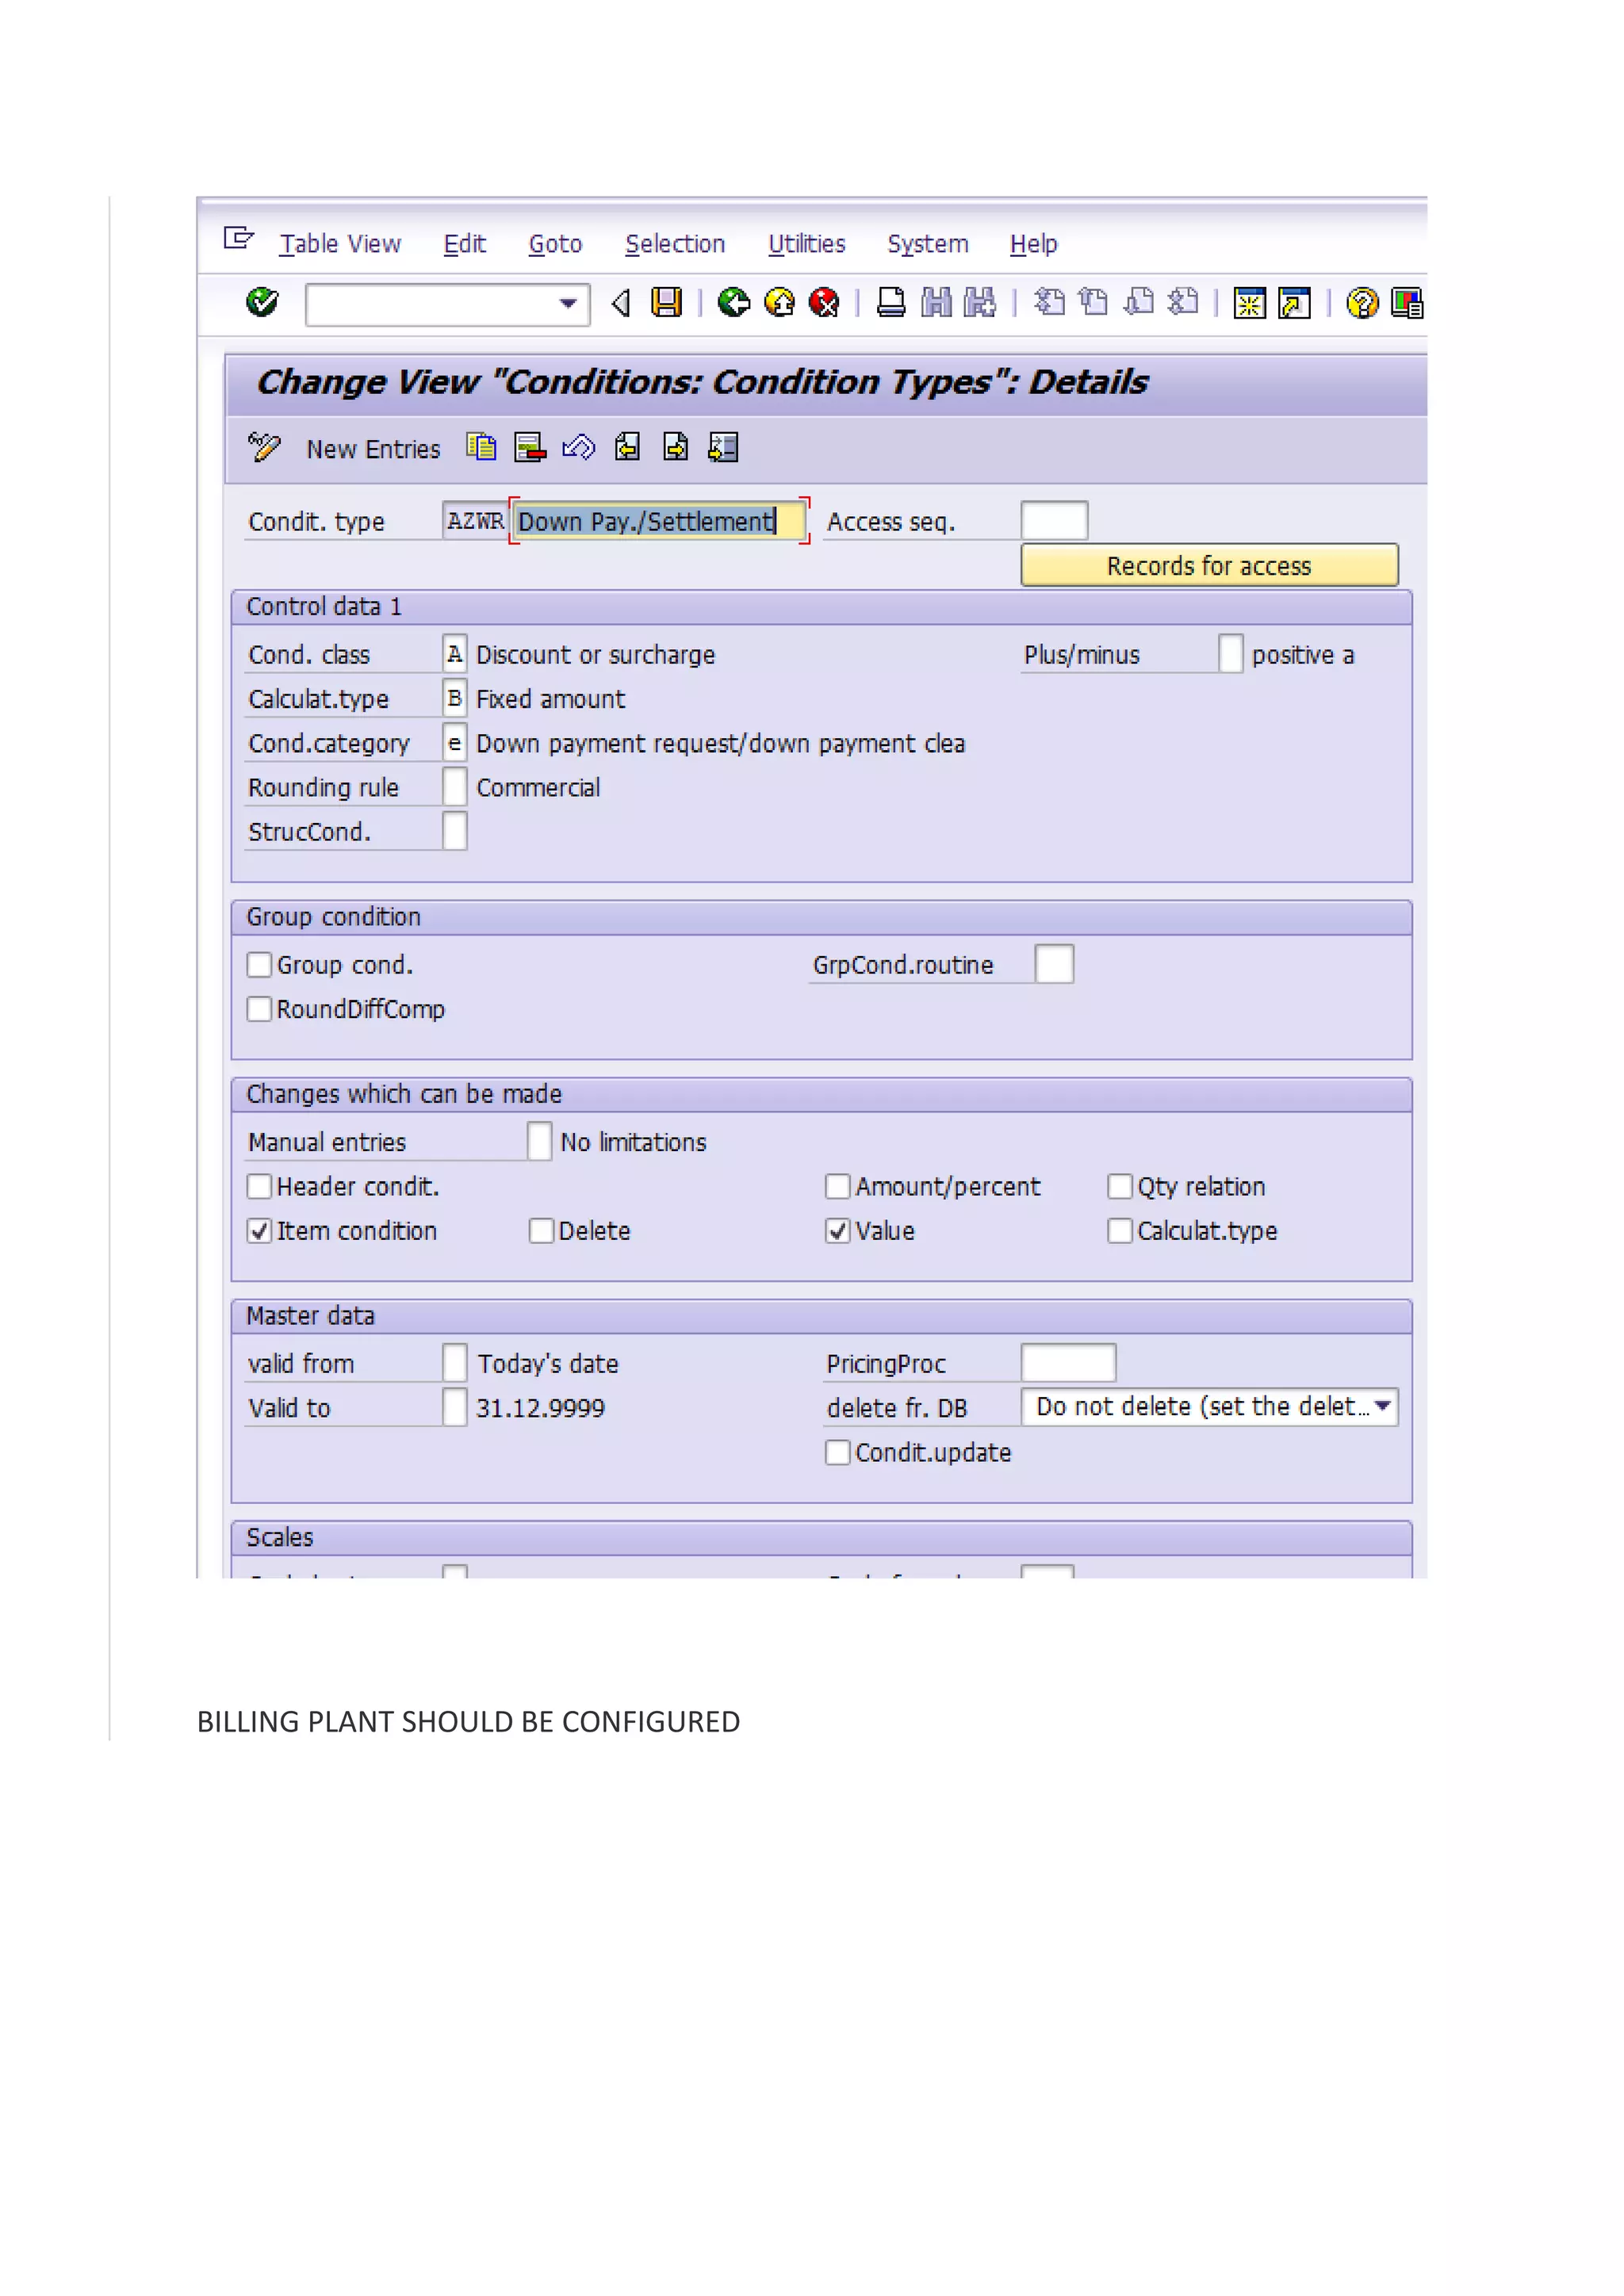
Task: Click the Delete entry icon
Action: point(530,447)
